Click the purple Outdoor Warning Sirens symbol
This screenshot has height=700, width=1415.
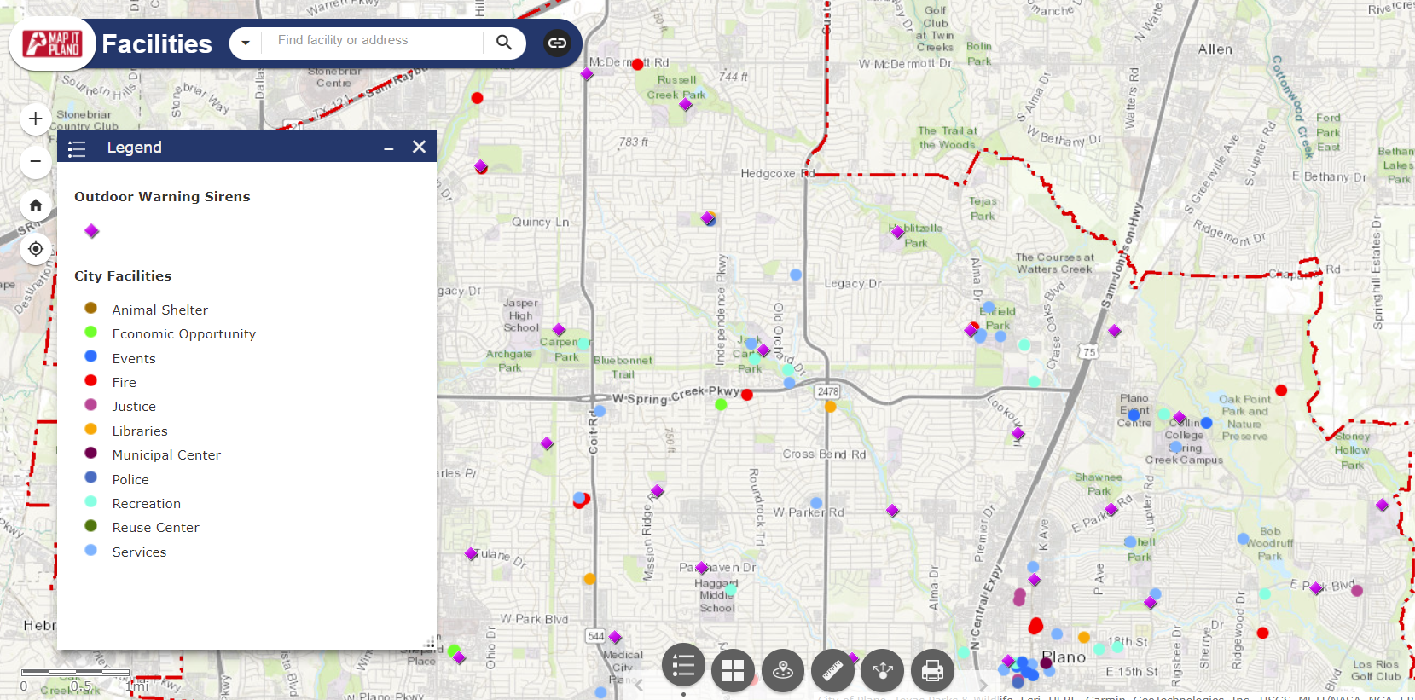(x=92, y=231)
